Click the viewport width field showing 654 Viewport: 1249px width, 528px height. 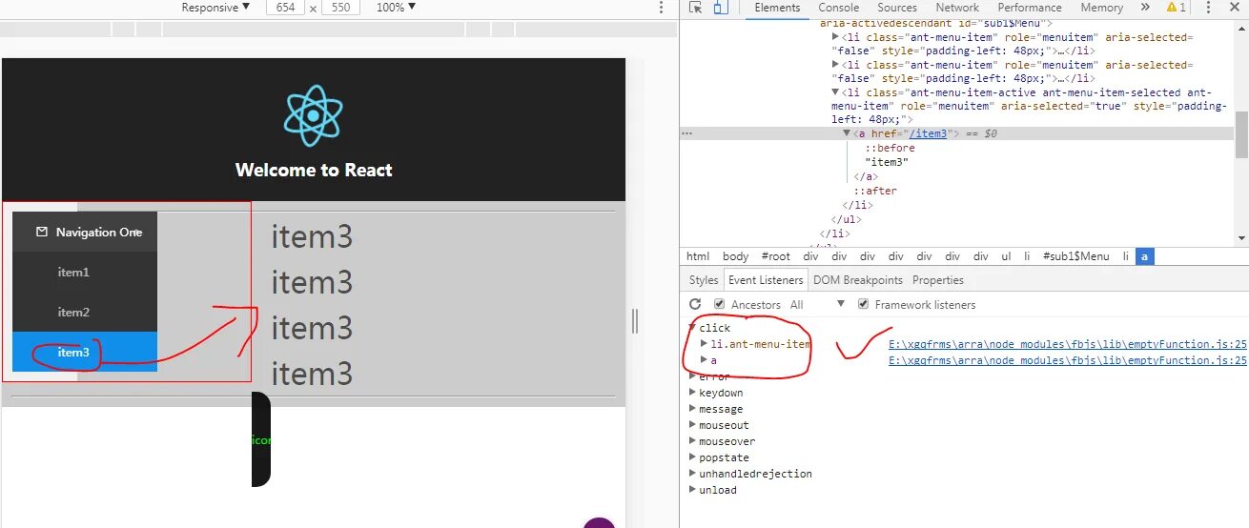click(x=283, y=8)
